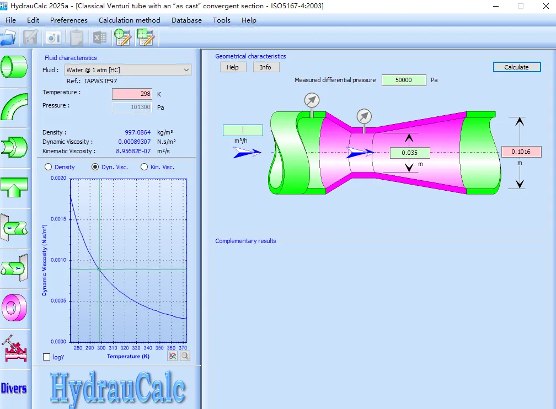This screenshot has width=556, height=409.
Task: Click the Density value 997.0864
Action: coord(137,132)
